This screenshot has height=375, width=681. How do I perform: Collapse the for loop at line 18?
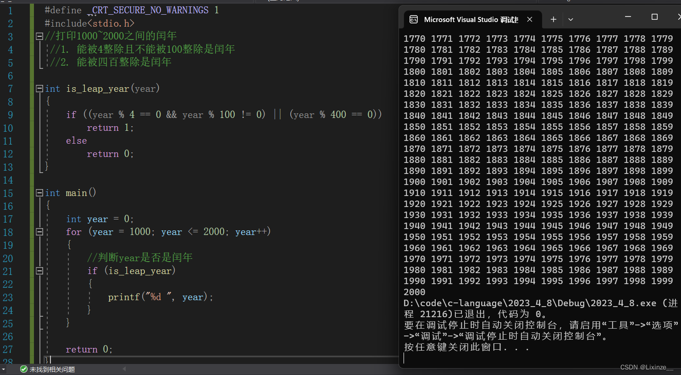(x=39, y=232)
